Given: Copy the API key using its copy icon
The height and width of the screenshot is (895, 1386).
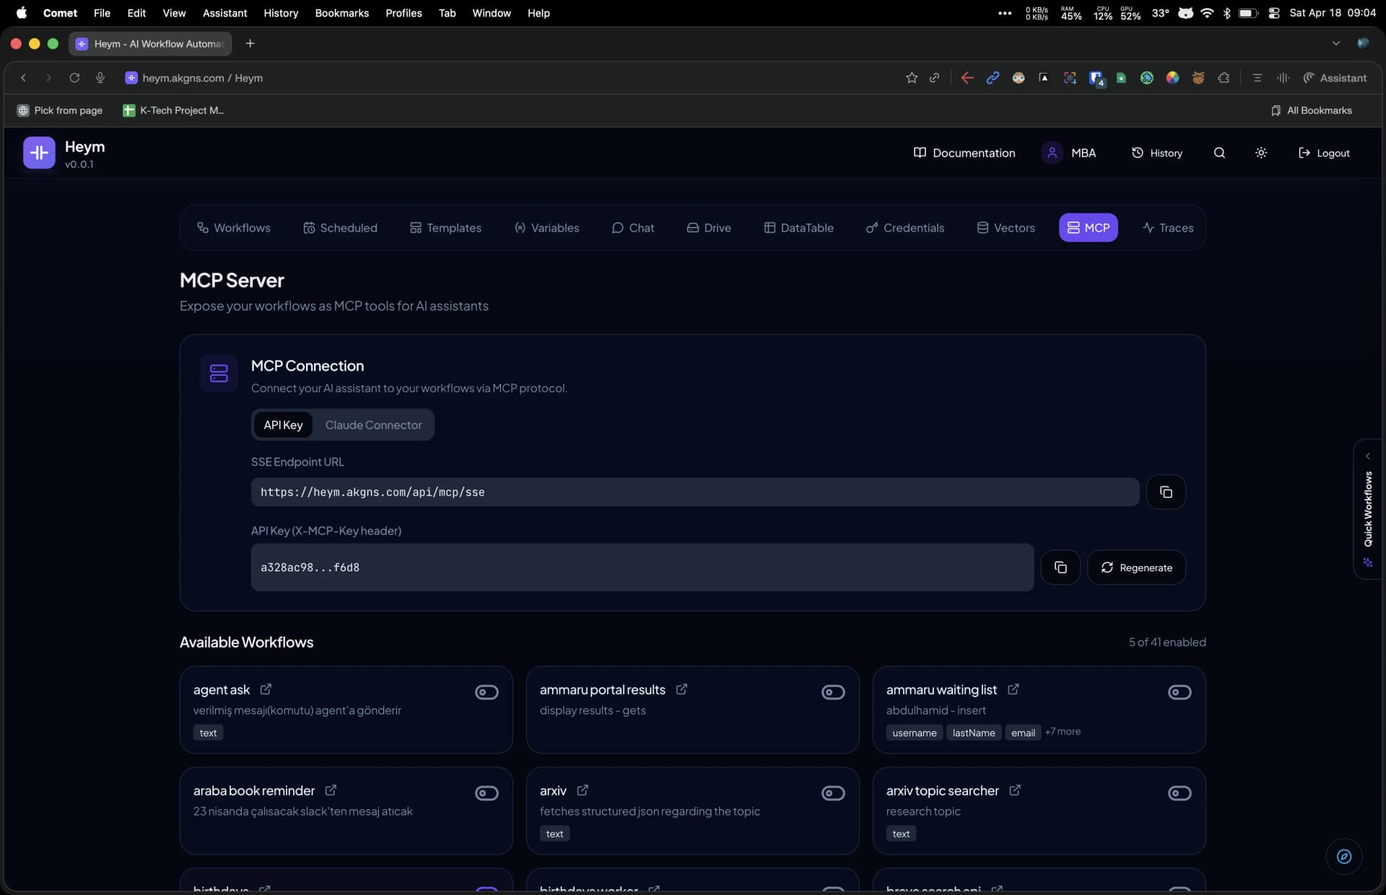Looking at the screenshot, I should 1060,567.
